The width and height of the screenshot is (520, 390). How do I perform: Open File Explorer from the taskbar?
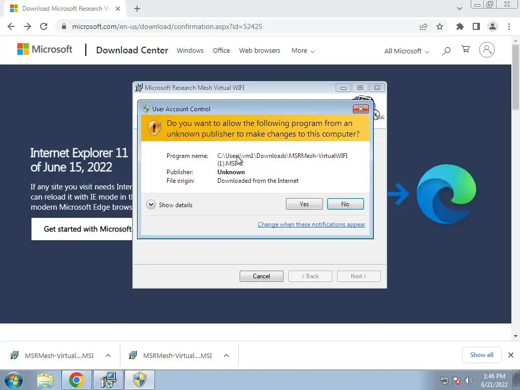45,380
